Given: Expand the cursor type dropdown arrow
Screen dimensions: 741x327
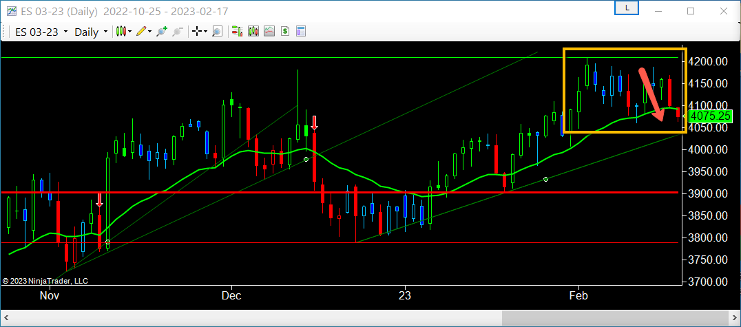Looking at the screenshot, I should [206, 32].
